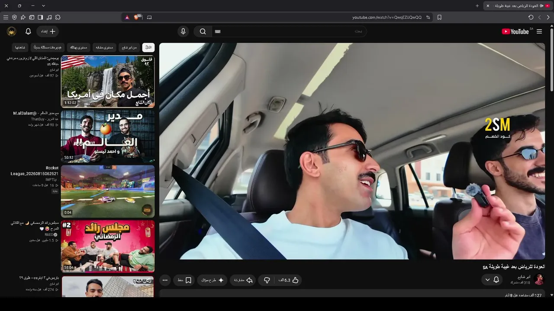Select the فيديوهات محمّلة حديثًا chip

pyautogui.click(x=48, y=47)
